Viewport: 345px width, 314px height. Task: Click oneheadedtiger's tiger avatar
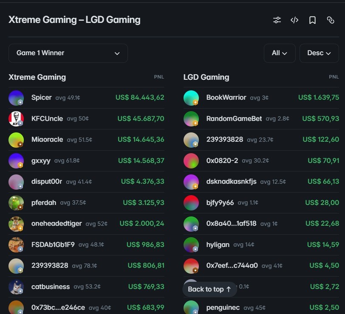coord(16,224)
